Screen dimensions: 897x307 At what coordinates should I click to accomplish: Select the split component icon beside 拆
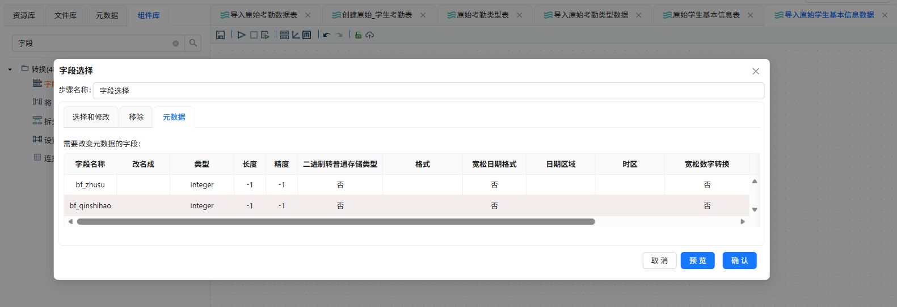coord(37,121)
